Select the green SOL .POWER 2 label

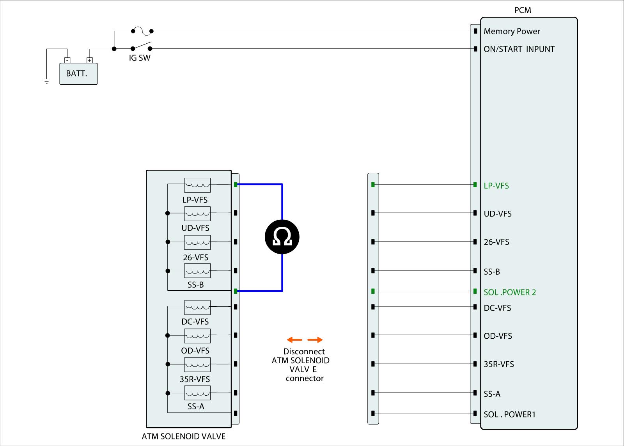coord(510,292)
